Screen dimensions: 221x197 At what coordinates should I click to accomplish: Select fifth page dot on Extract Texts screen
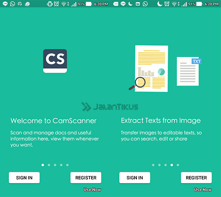[178, 165]
